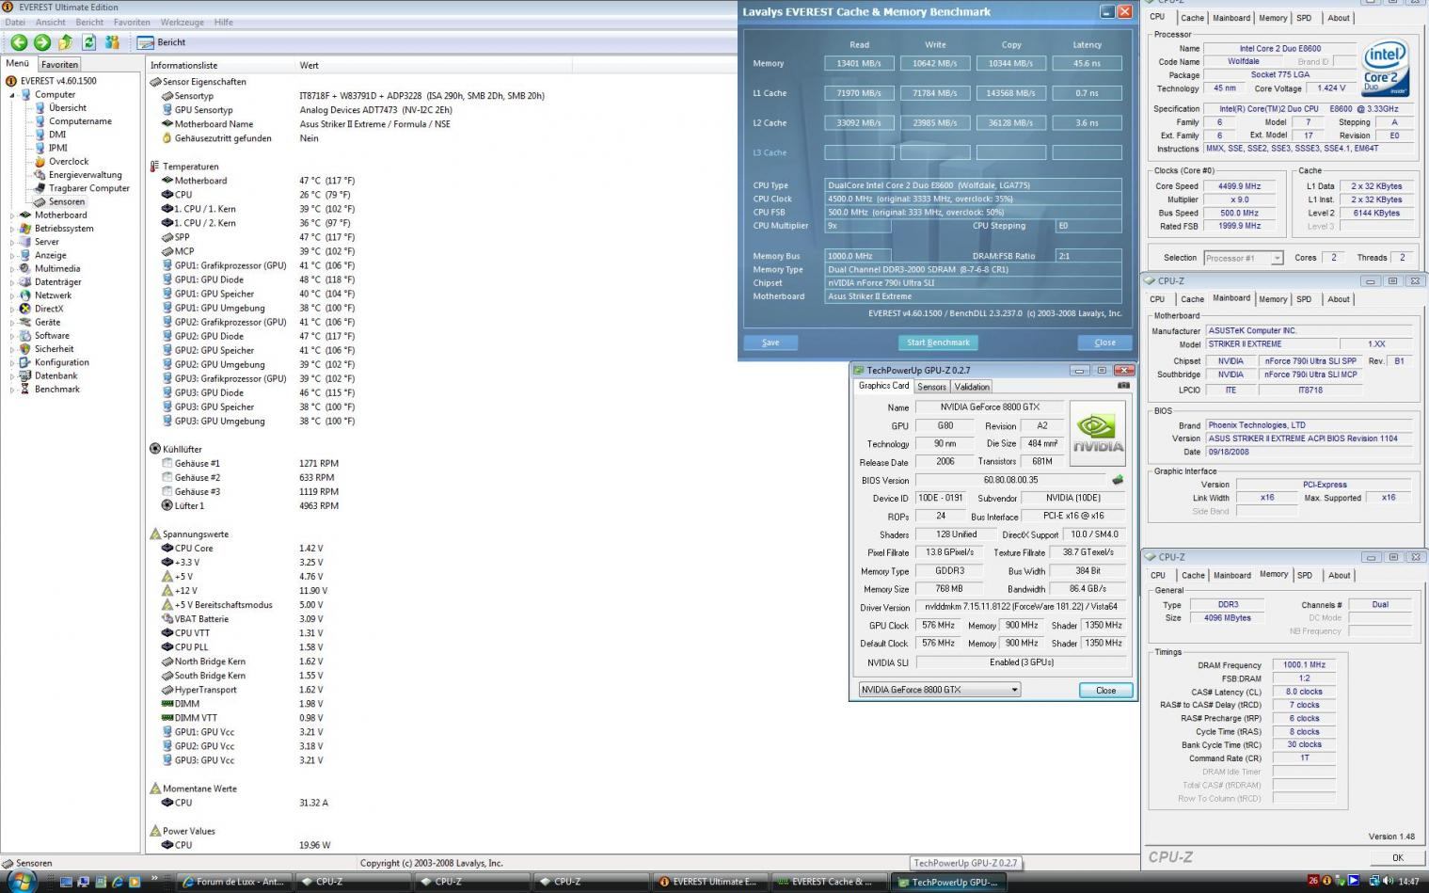This screenshot has height=893, width=1429.
Task: Click Close in the benchmark window
Action: (1105, 343)
